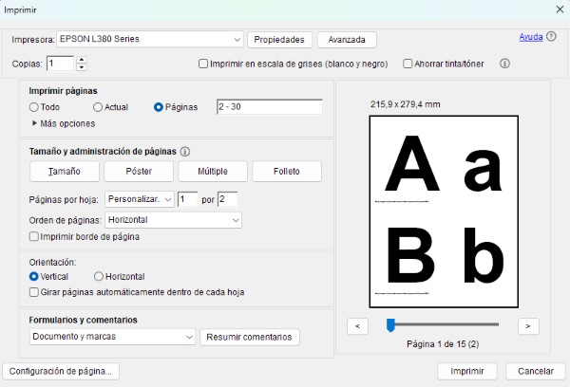Click the Imprimir button
Image resolution: width=570 pixels, height=387 pixels.
pyautogui.click(x=466, y=371)
